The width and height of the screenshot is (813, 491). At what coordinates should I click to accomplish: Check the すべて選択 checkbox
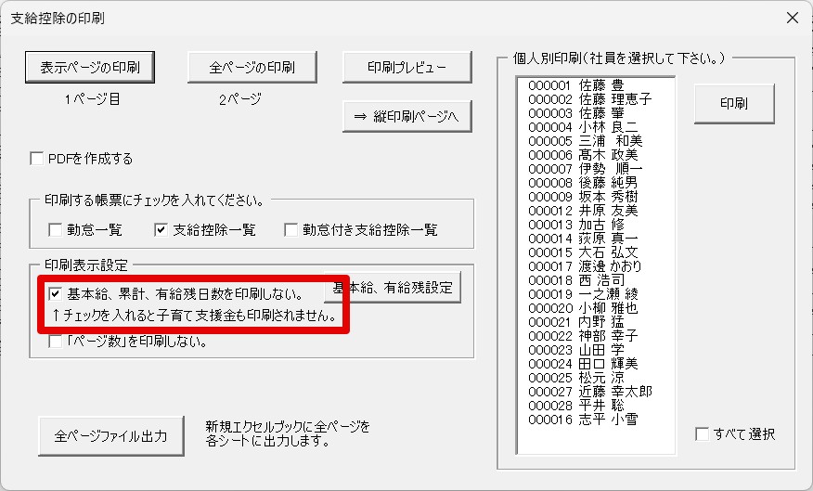pos(703,434)
